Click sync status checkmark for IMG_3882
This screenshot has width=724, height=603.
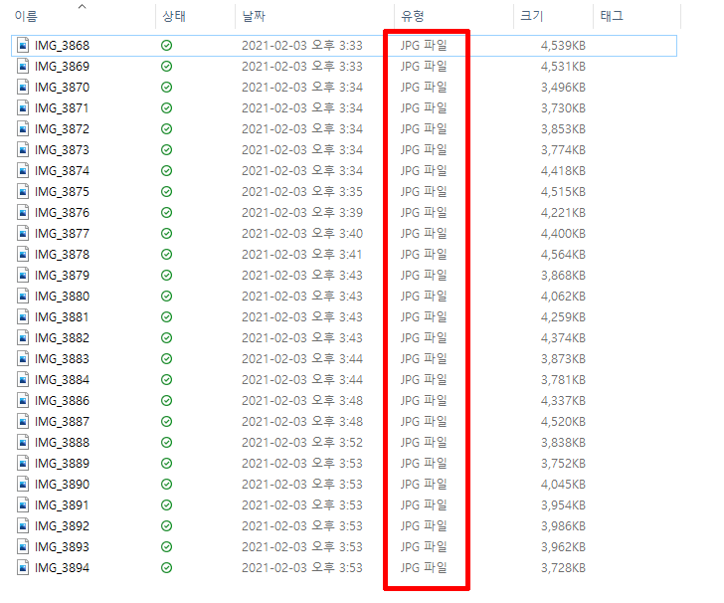(167, 337)
